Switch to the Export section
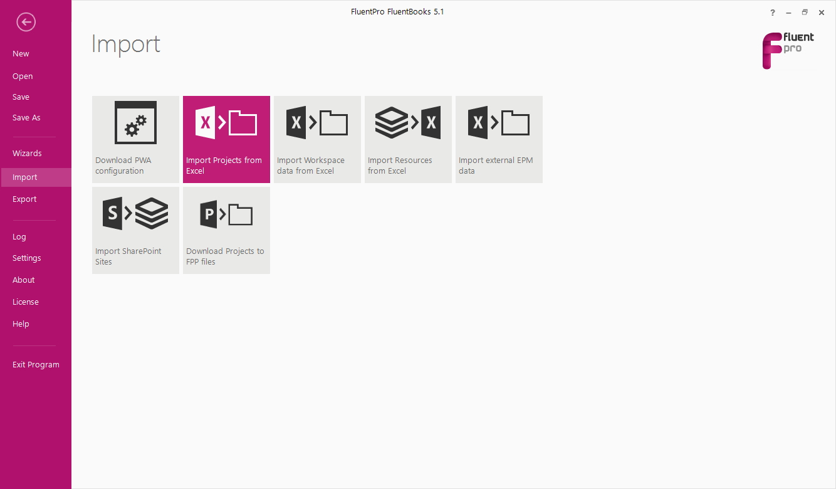The width and height of the screenshot is (836, 489). [24, 199]
